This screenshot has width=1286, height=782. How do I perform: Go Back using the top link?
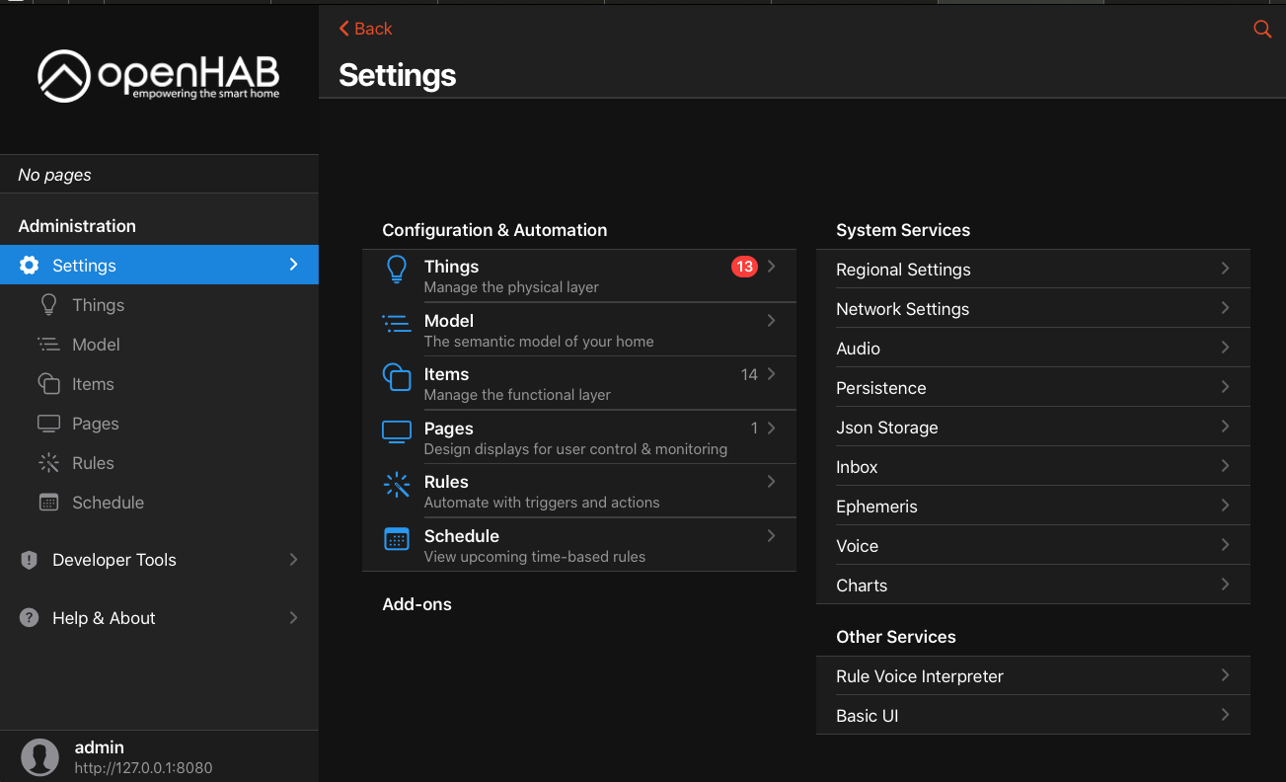pos(365,29)
